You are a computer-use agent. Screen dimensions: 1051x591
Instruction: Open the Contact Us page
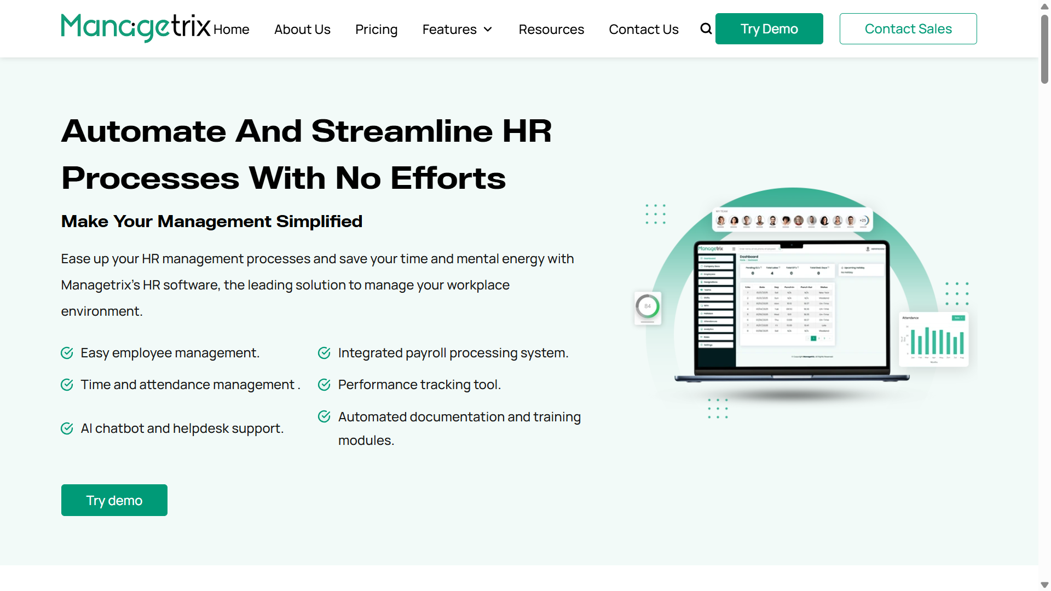click(644, 30)
